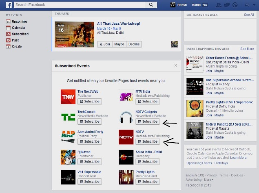Subscribe to Pretty Lights
The width and height of the screenshot is (259, 193).
pyautogui.click(x=148, y=182)
